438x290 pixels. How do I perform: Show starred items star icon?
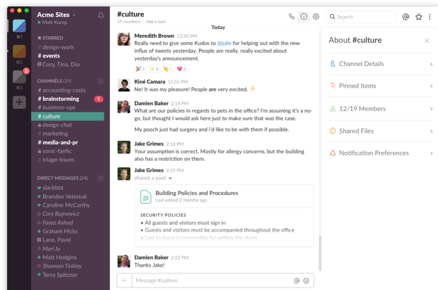point(418,17)
